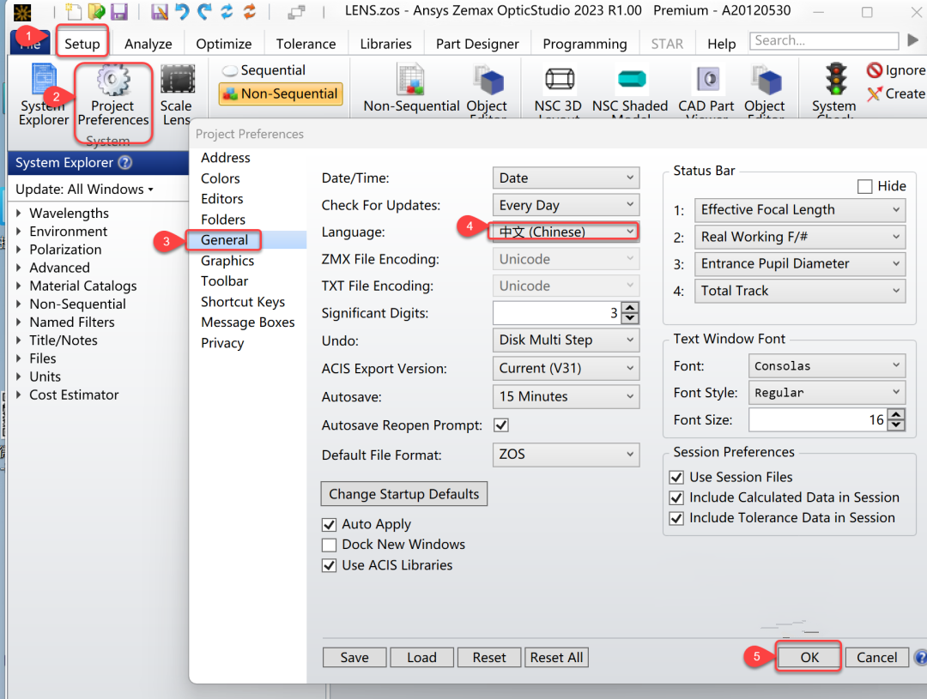This screenshot has height=699, width=927.
Task: Switch to the Tolerance tab
Action: pyautogui.click(x=306, y=44)
